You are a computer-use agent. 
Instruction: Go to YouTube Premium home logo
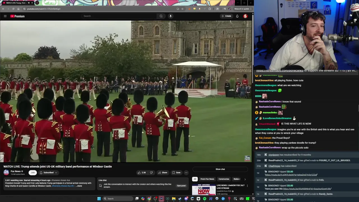(x=17, y=16)
